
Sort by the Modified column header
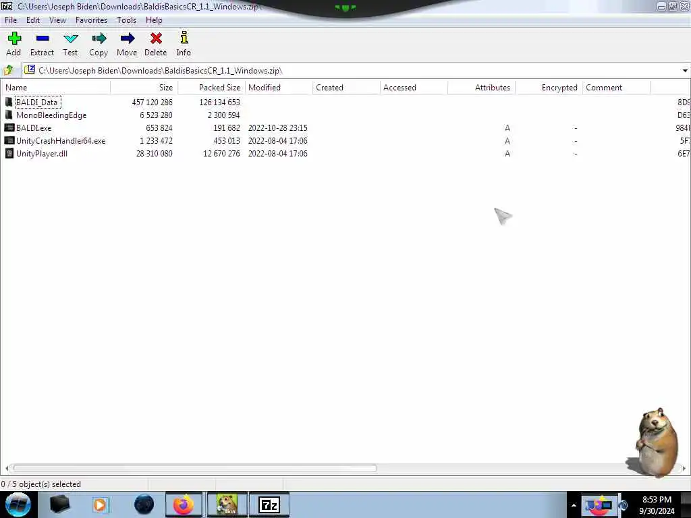coord(279,88)
